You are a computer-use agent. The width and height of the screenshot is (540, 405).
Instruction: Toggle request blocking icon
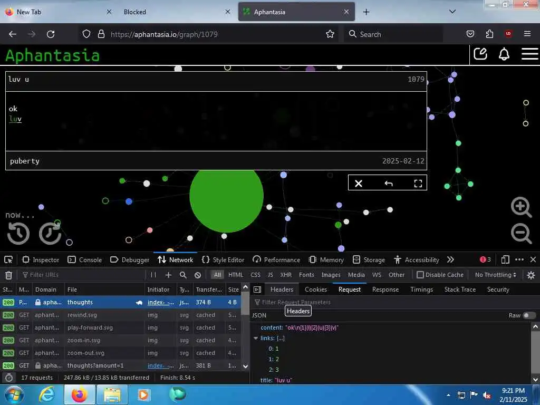pos(198,275)
